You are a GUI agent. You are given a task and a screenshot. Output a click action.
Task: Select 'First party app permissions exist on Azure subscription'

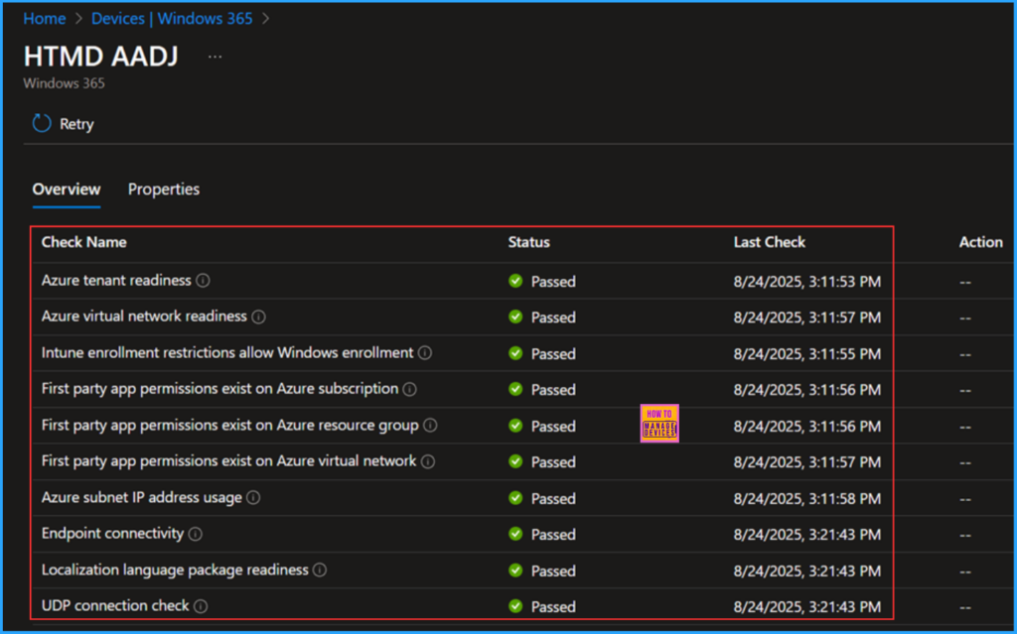coord(219,388)
